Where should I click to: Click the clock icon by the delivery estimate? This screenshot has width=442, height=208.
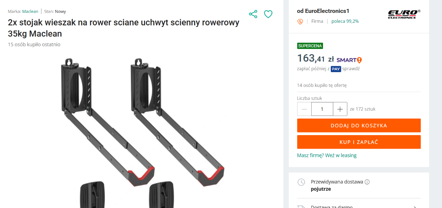point(301,182)
